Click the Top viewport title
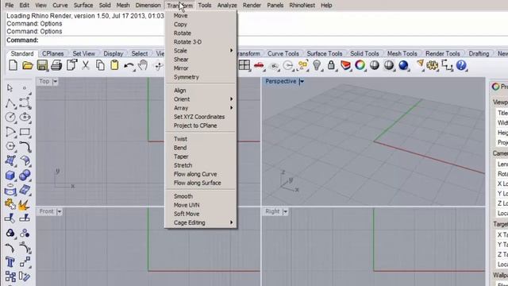 click(44, 81)
